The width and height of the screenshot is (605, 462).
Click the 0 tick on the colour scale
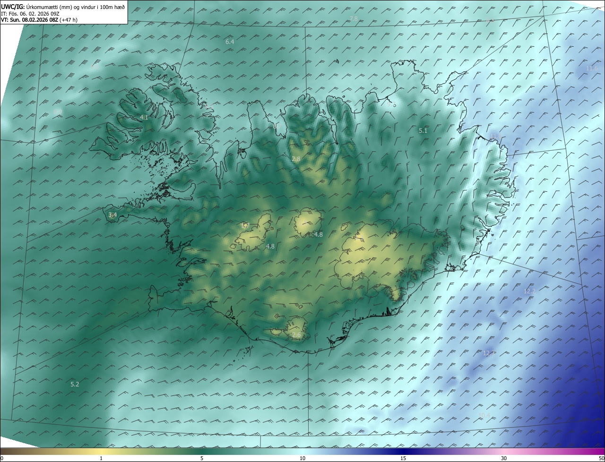[2, 458]
